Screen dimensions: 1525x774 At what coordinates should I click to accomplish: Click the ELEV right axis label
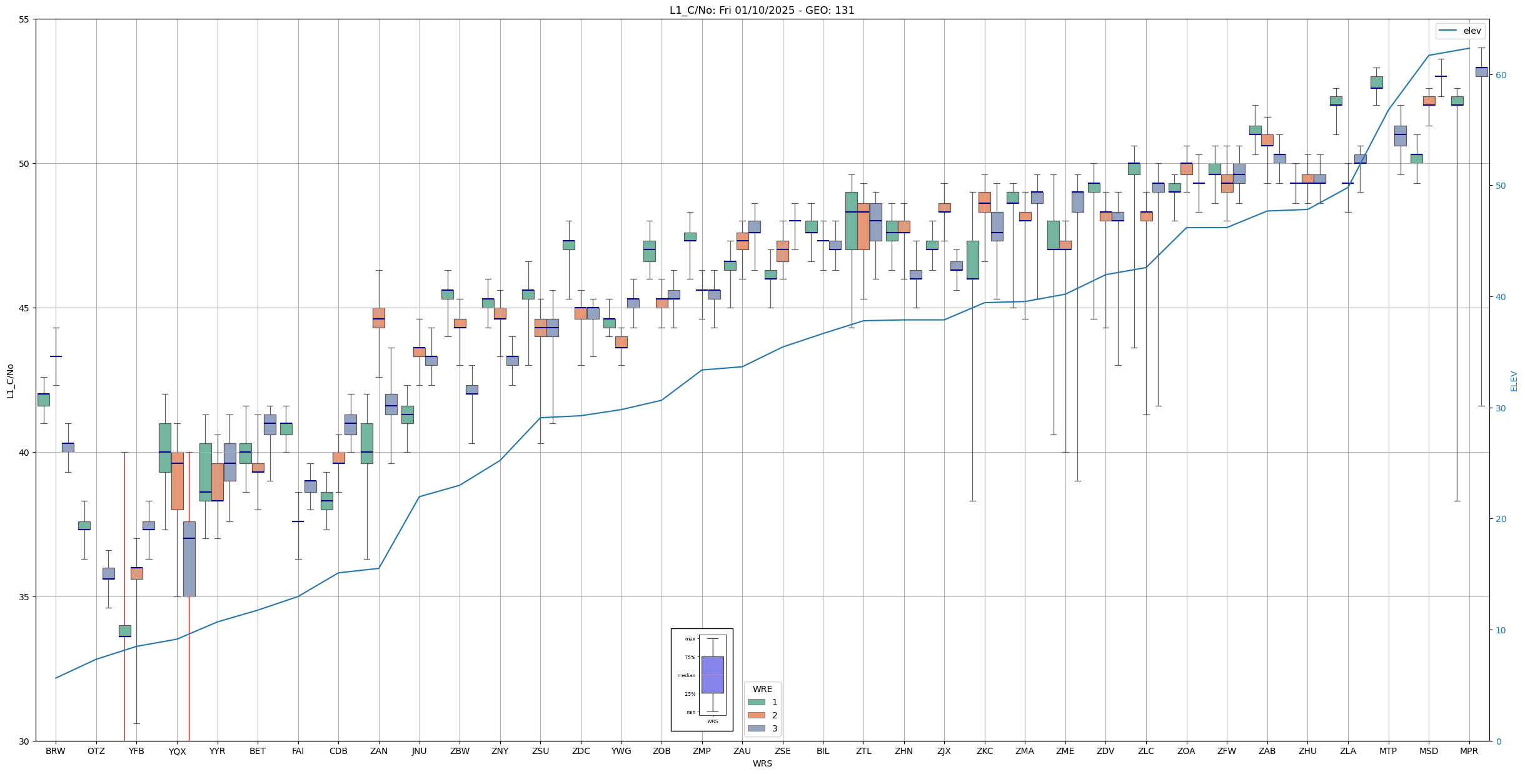(x=1514, y=381)
